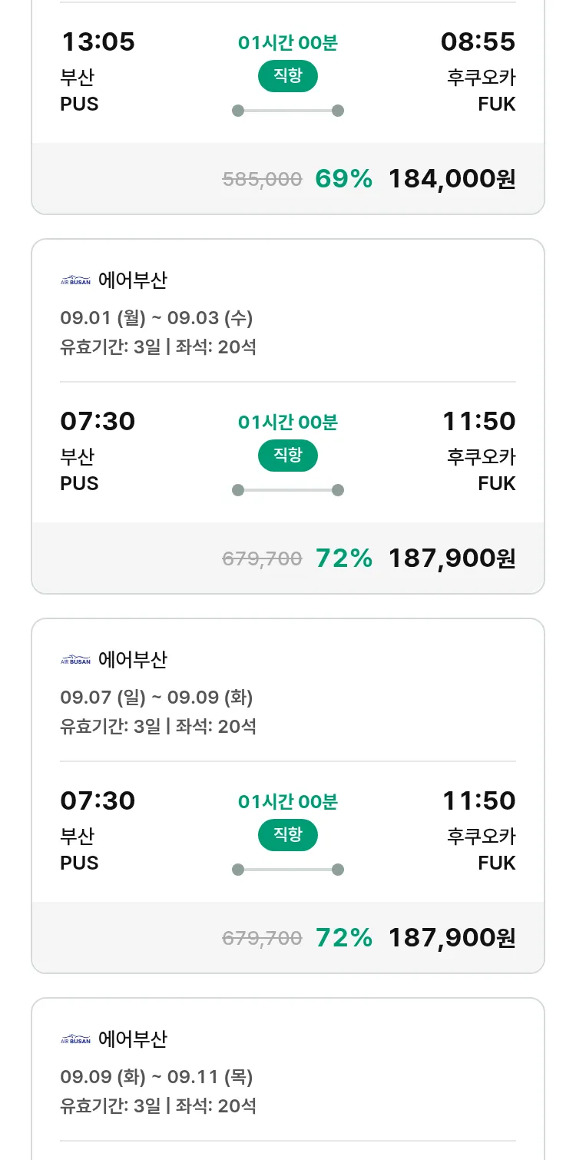Tap 직항 badge on the 13:05 flight
Image resolution: width=576 pixels, height=1160 pixels.
[287, 76]
